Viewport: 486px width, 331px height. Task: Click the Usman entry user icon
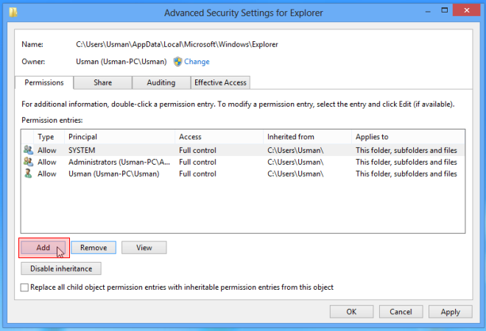tap(28, 174)
